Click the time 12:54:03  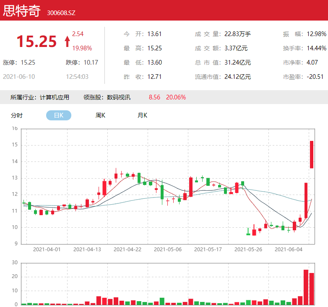(77, 77)
